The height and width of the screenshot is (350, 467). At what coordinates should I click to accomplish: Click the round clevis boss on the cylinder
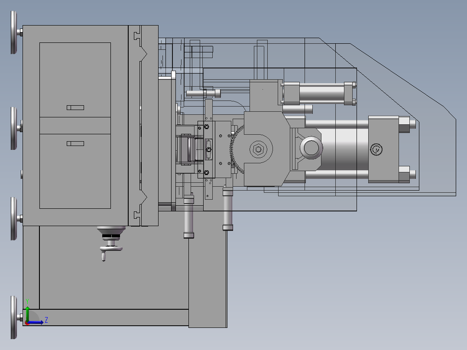point(311,148)
